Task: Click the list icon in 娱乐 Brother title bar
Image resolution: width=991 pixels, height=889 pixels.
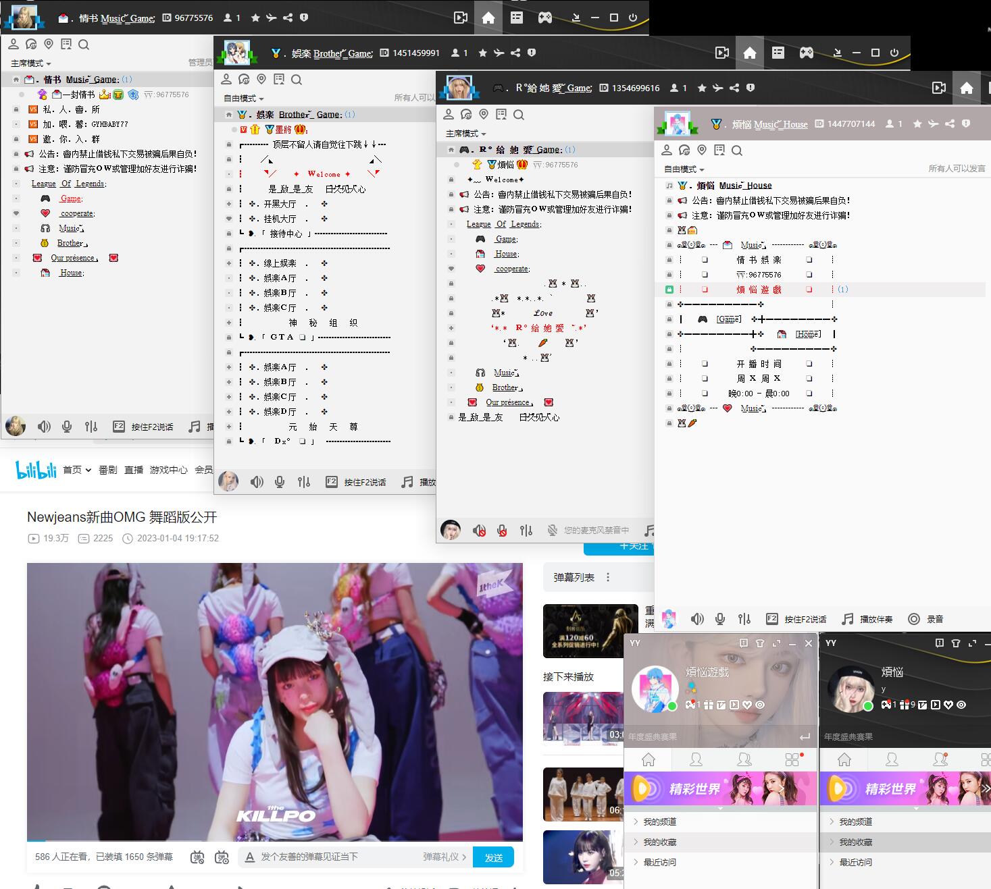Action: 778,53
